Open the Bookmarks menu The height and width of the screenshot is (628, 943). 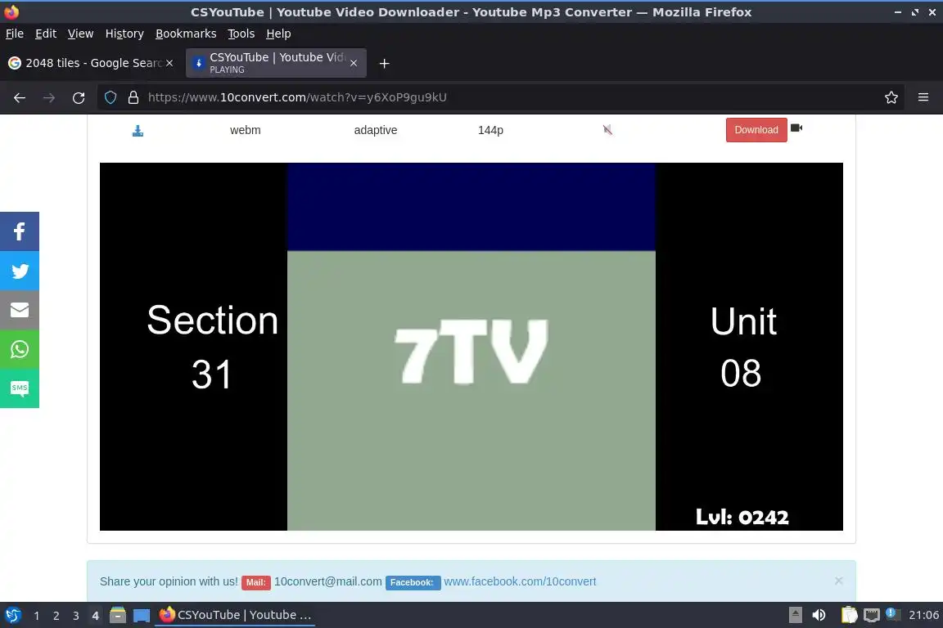[x=186, y=34]
